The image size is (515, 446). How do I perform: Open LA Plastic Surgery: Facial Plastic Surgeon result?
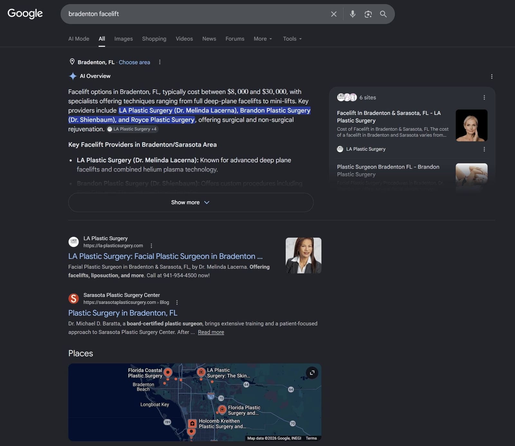click(x=165, y=256)
